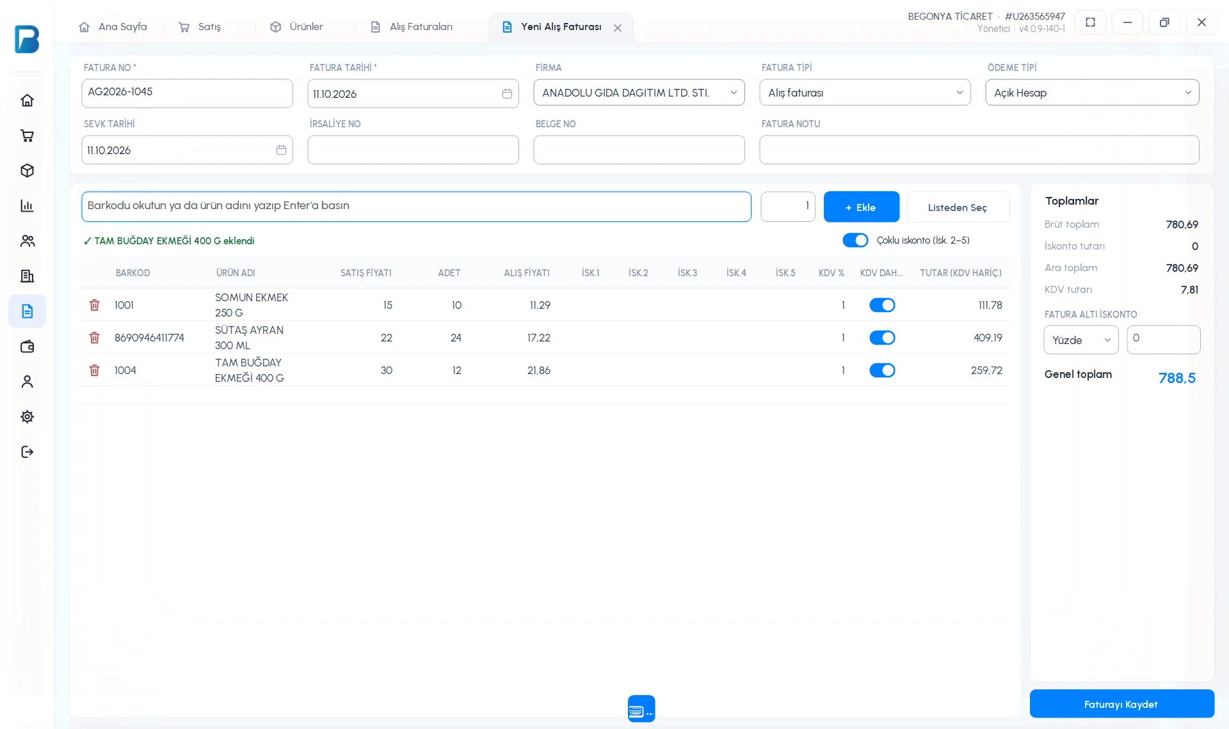Delete the SOMUN EKMEK 250 G row
Viewport: 1229px width, 729px height.
click(x=94, y=305)
